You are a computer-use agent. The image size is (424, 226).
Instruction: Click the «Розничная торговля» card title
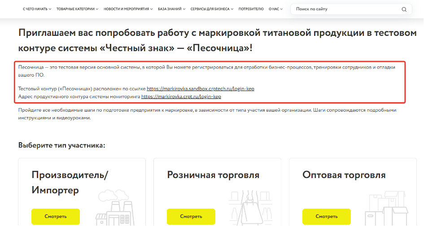pos(213,175)
